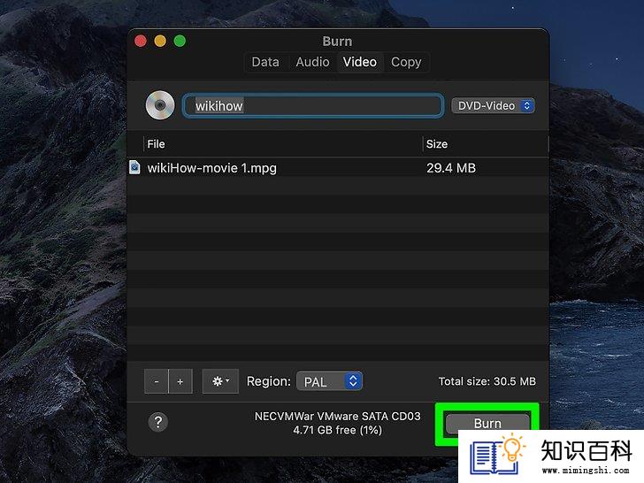
Task: Close the Burn window with red button
Action: pyautogui.click(x=141, y=41)
